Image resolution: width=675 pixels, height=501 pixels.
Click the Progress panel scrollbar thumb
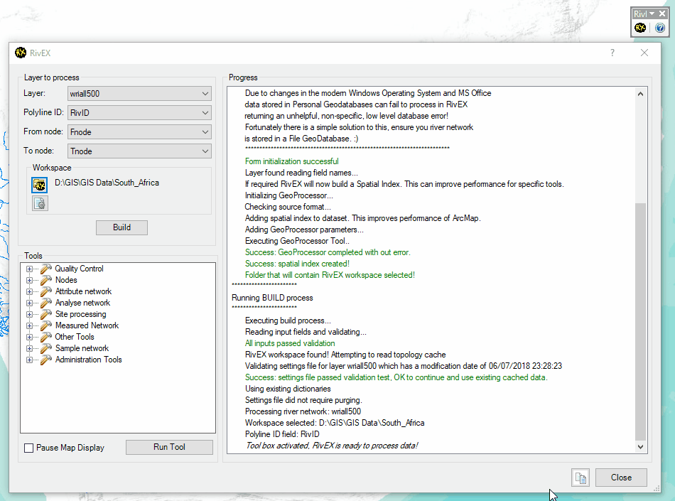641,321
